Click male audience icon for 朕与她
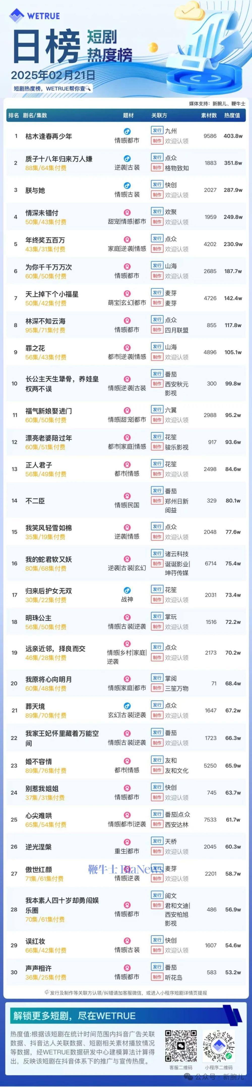Screen dimensions: 252x1087 [x=127, y=186]
